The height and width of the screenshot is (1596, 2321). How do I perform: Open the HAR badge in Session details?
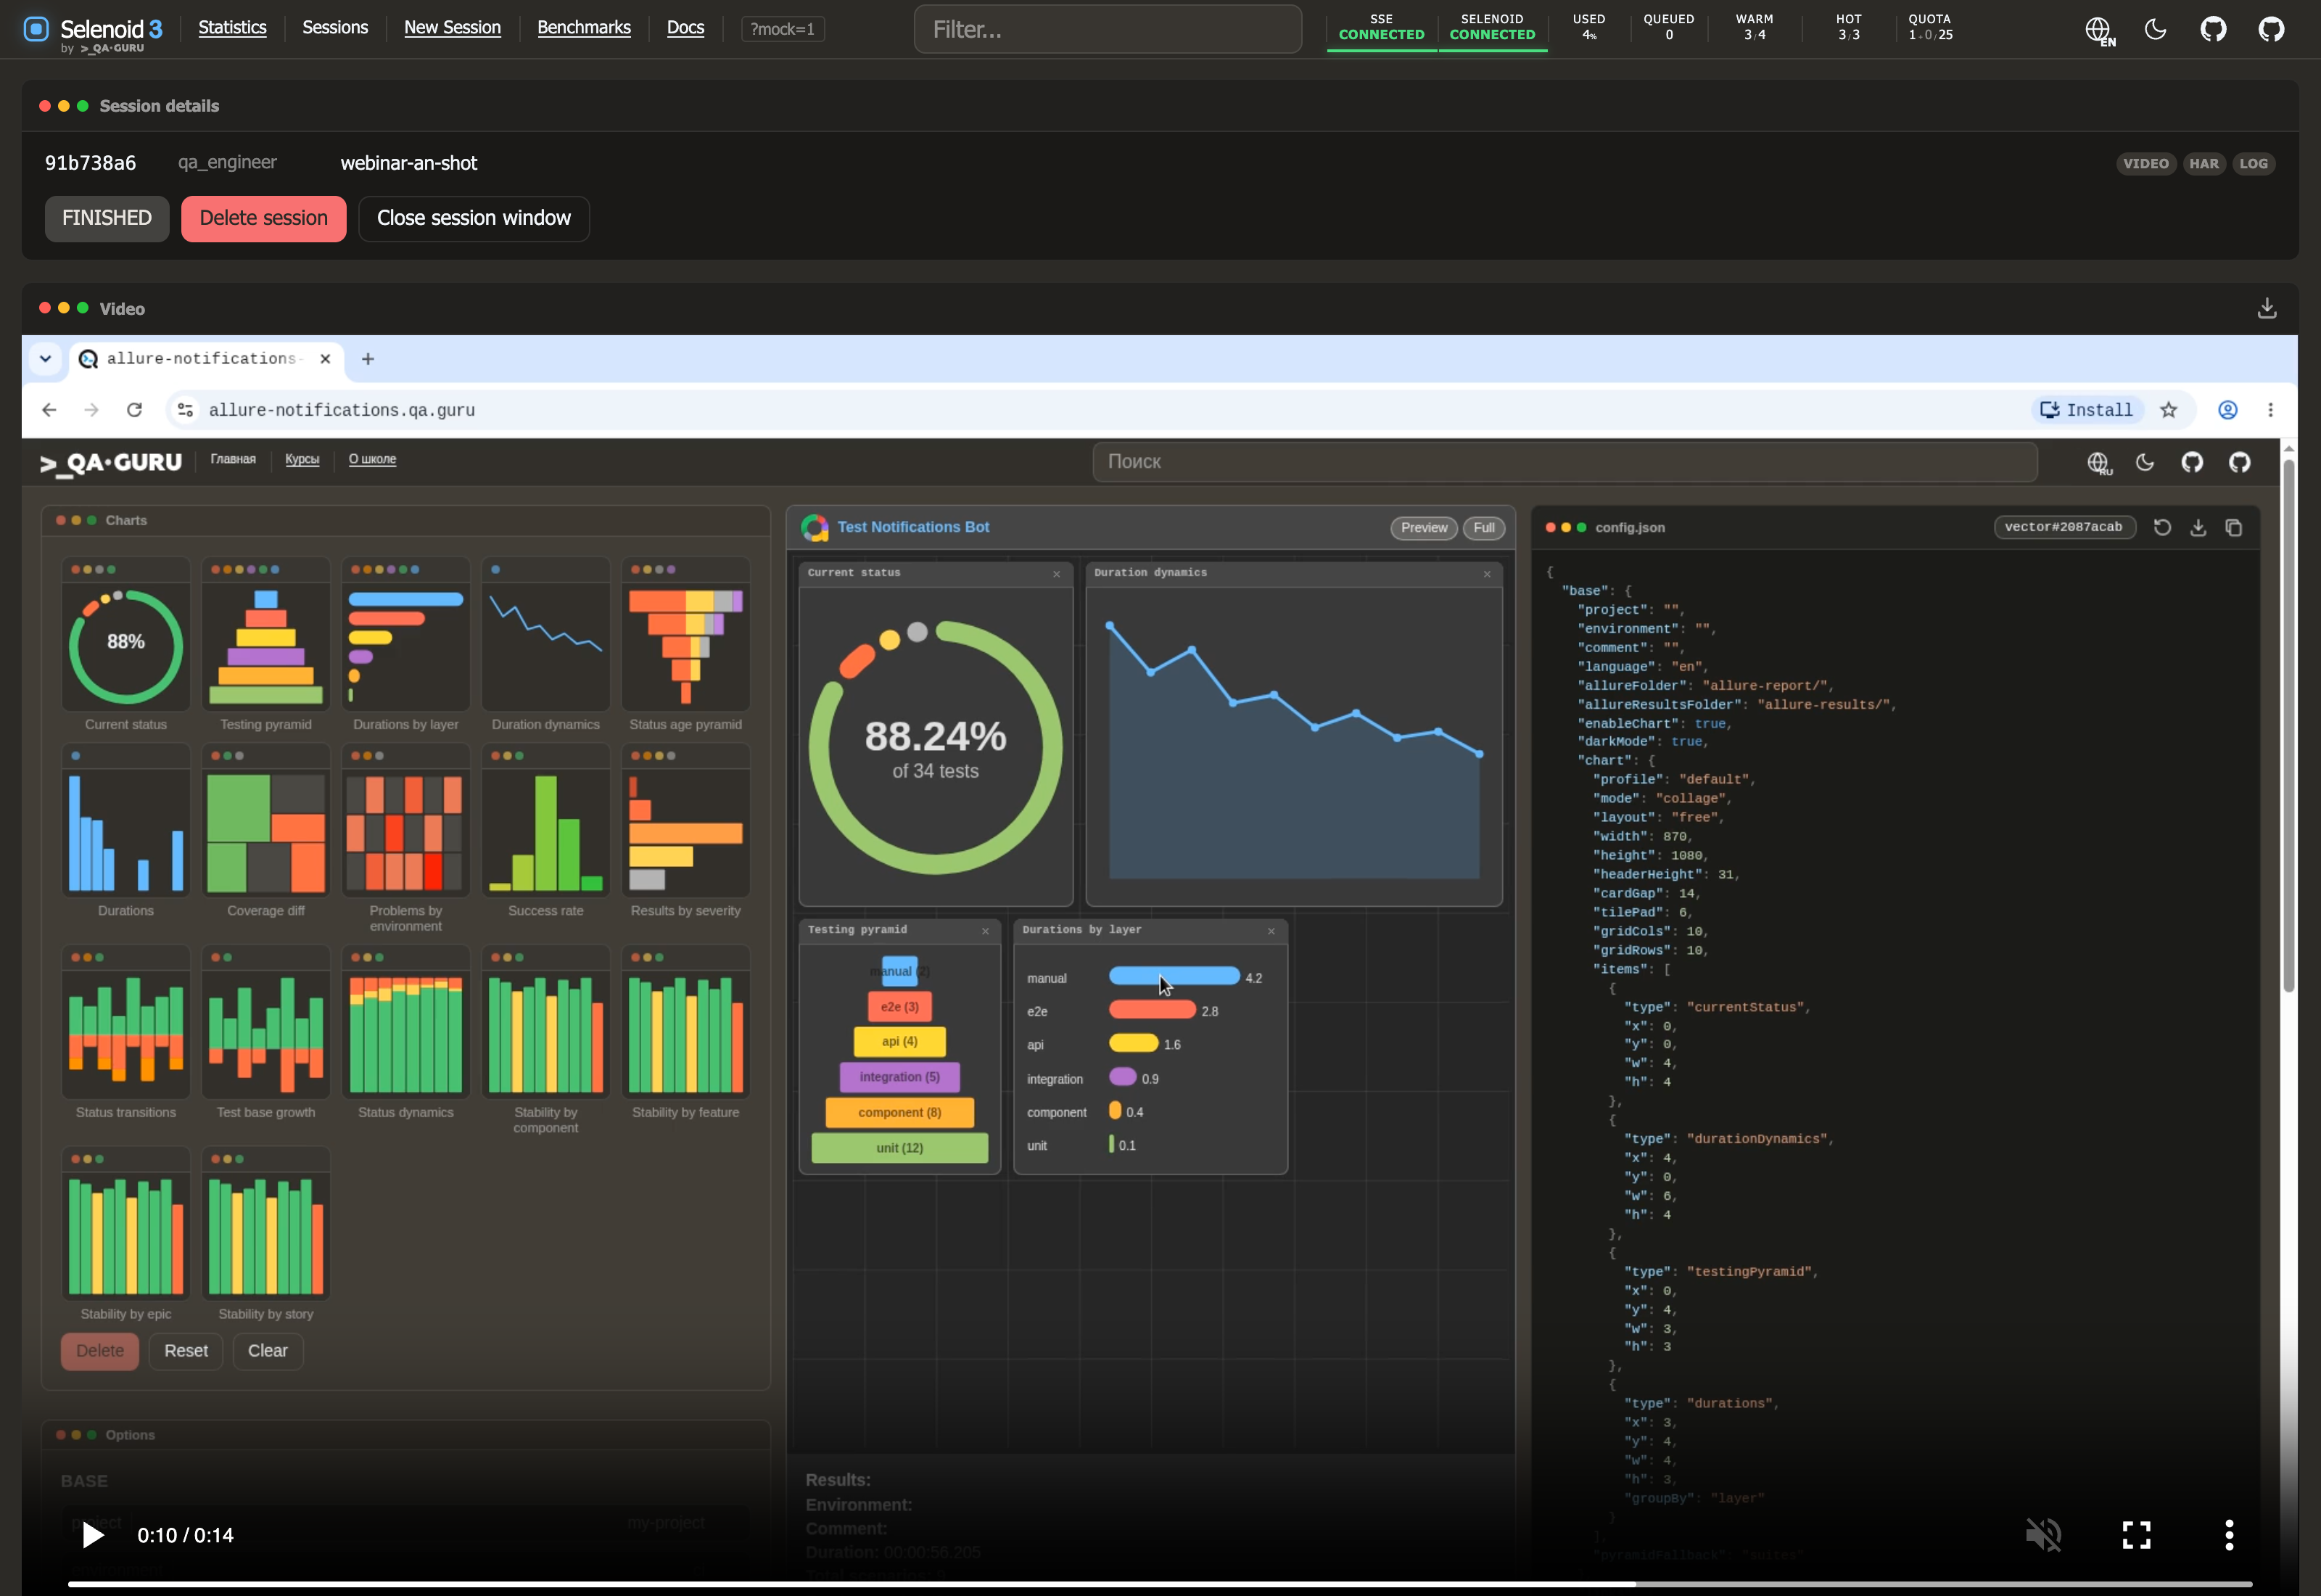(x=2204, y=164)
